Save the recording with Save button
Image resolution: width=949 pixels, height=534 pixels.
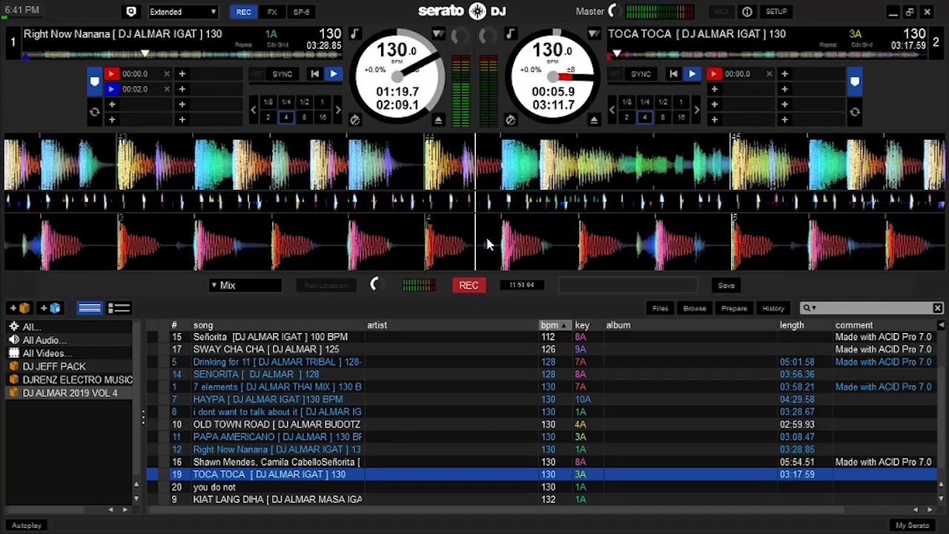coord(727,286)
